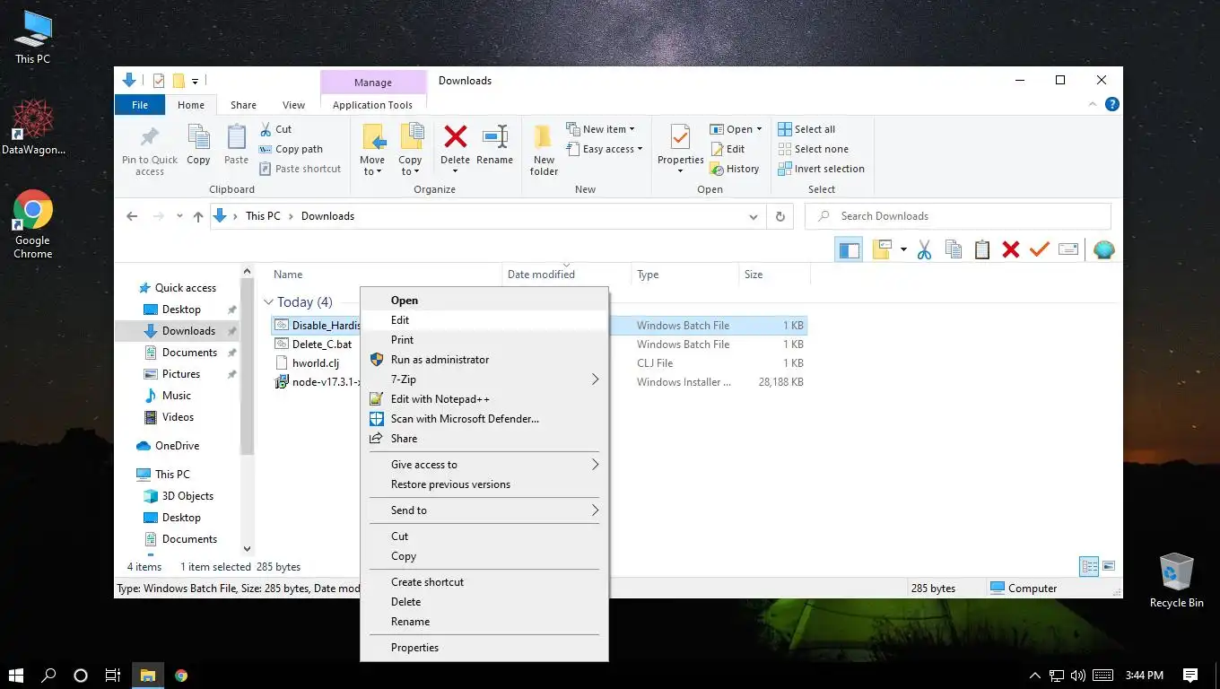Expand address bar history dropdown
The image size is (1220, 689).
pos(753,216)
